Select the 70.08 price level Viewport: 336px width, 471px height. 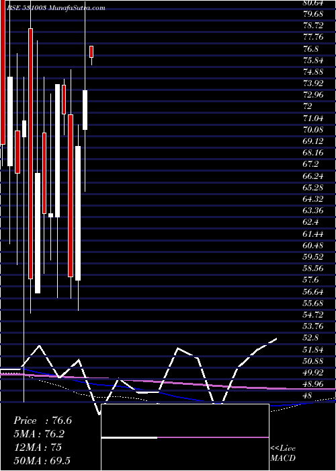coord(314,130)
